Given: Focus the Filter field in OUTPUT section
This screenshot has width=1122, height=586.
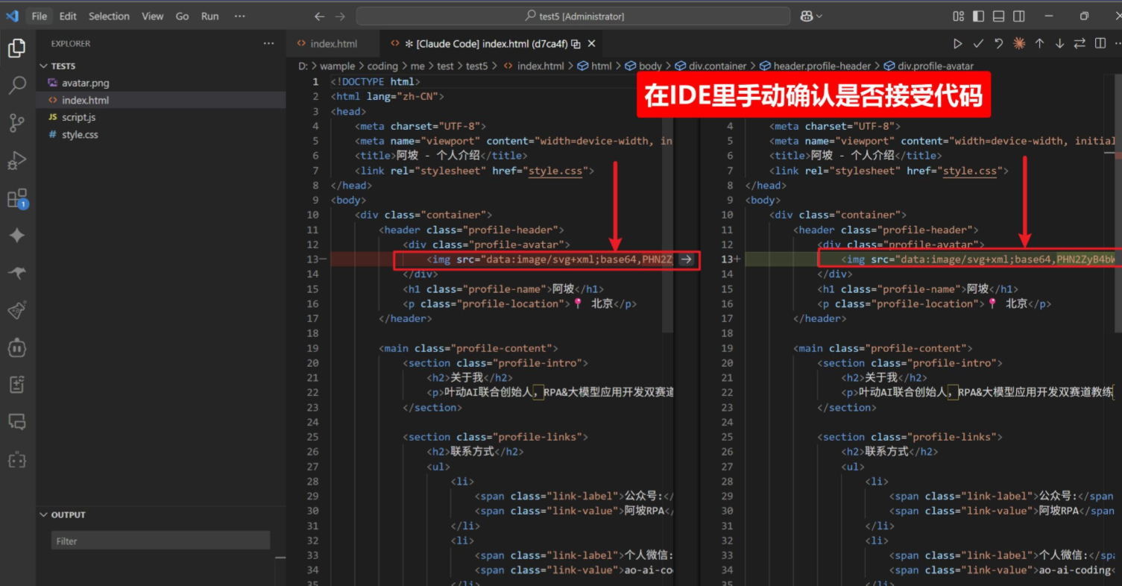Looking at the screenshot, I should coord(160,541).
